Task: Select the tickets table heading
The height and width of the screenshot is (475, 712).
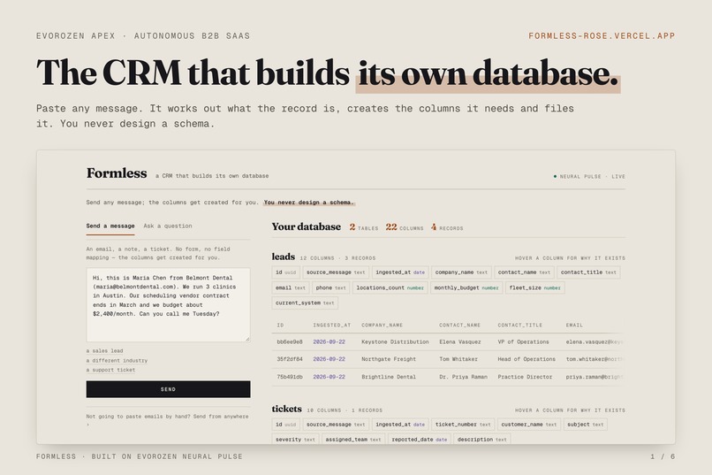Action: (x=286, y=409)
